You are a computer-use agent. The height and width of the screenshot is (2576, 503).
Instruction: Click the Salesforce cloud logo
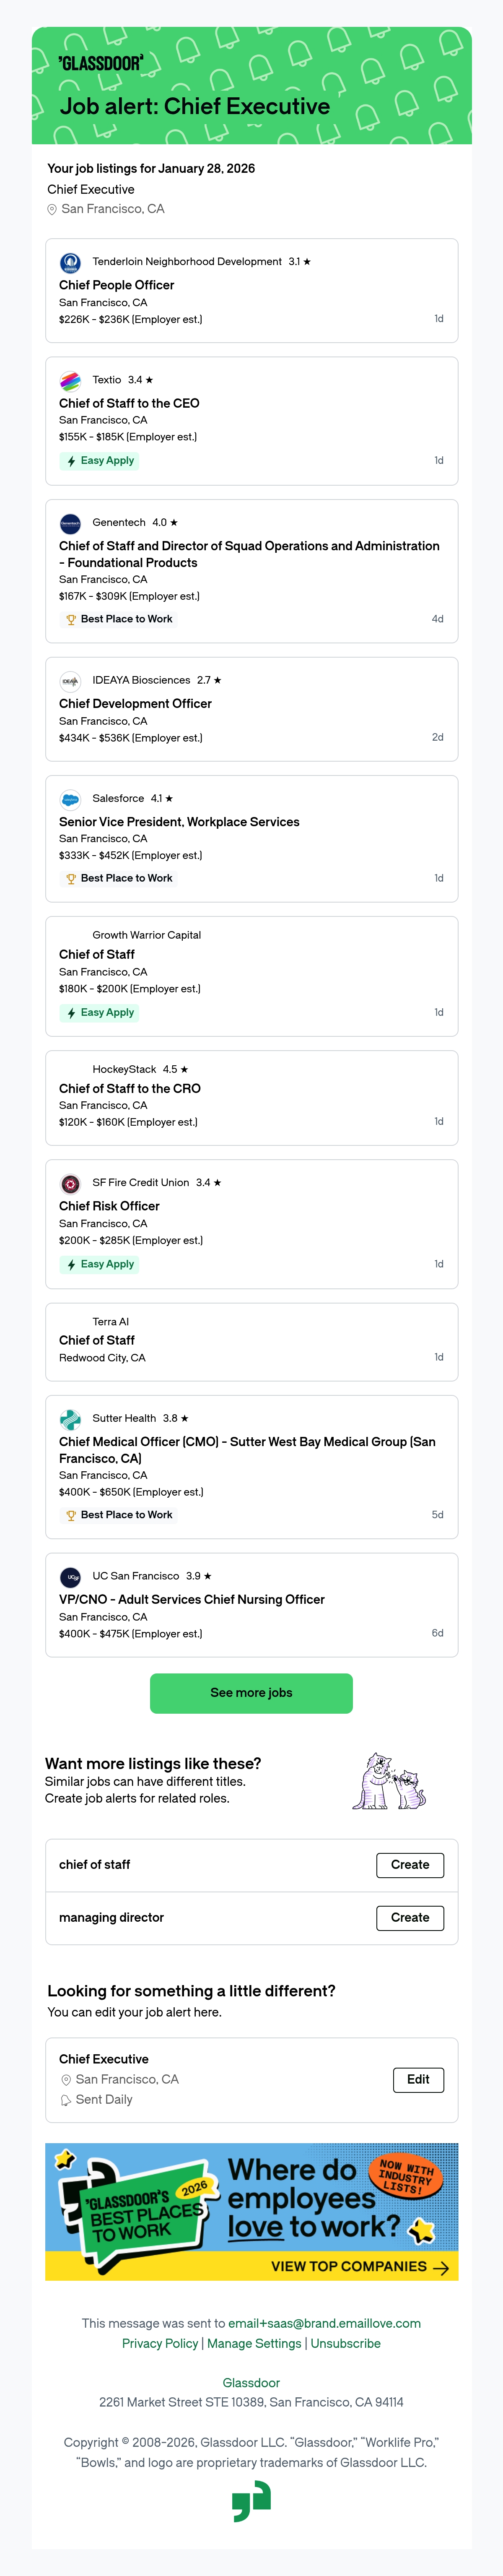70,799
